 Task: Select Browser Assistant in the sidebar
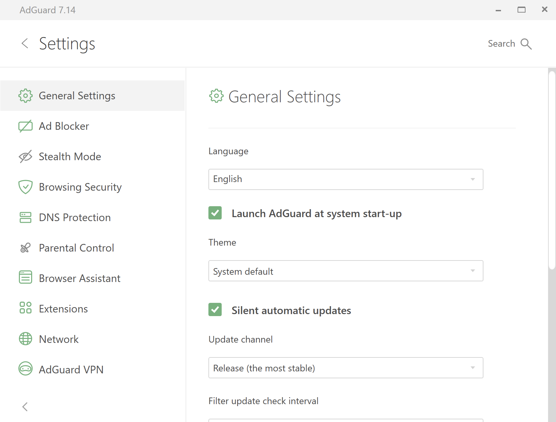(92, 278)
